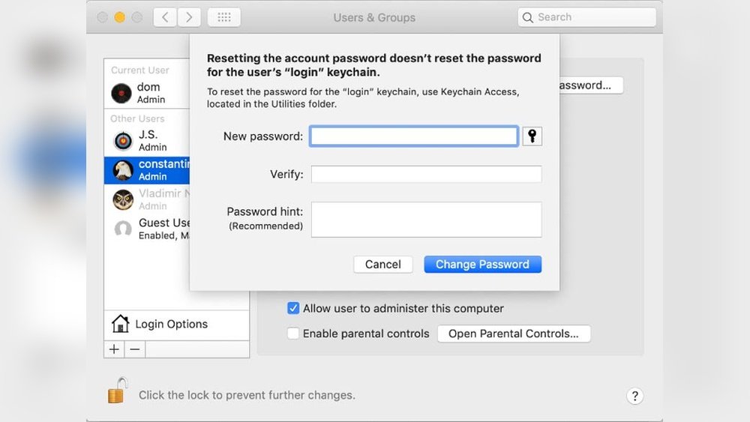The image size is (750, 422).
Task: Click the key icon Password Assistant button
Action: tap(532, 136)
